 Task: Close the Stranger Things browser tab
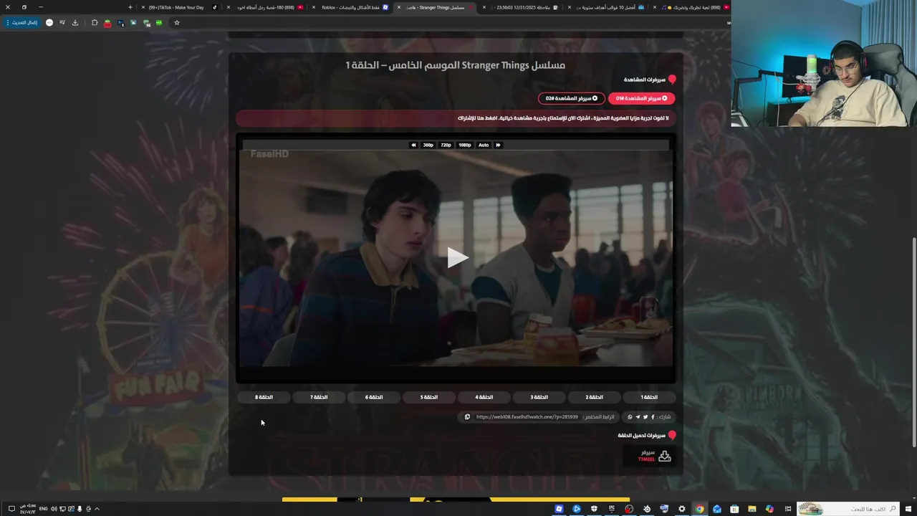tap(399, 7)
